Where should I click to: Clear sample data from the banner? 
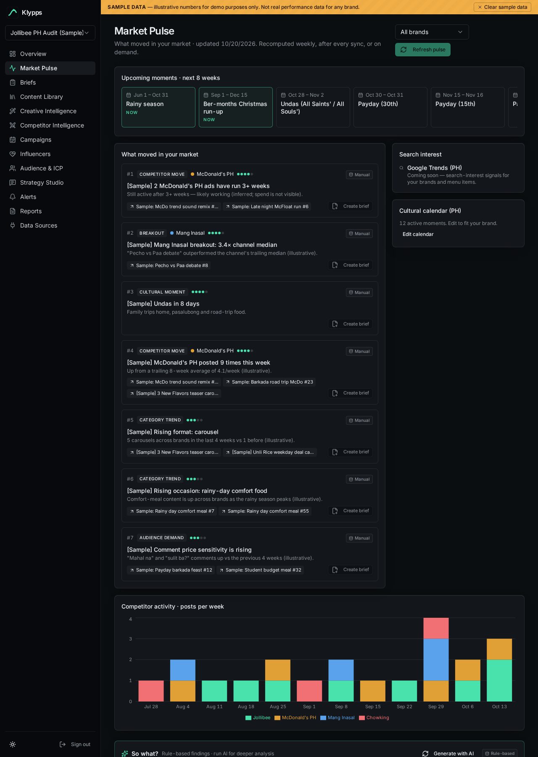coord(502,7)
